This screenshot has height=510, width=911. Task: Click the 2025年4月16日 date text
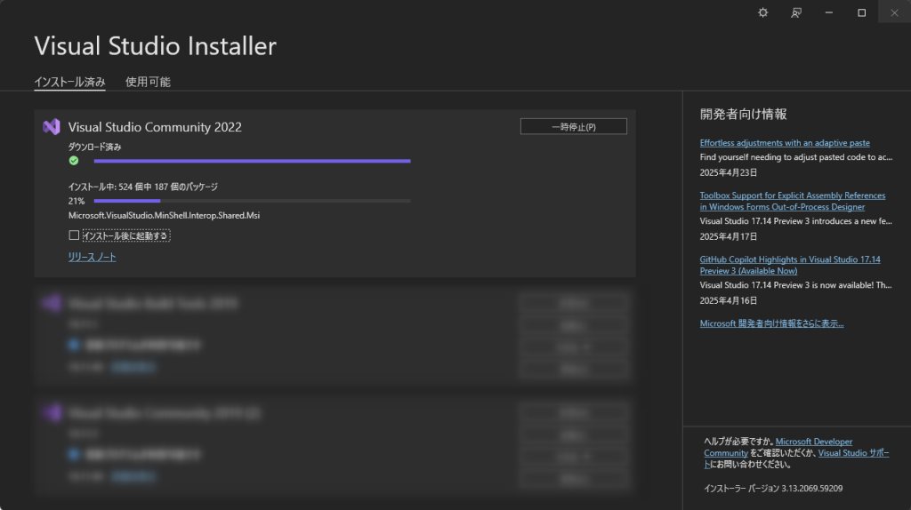(728, 300)
